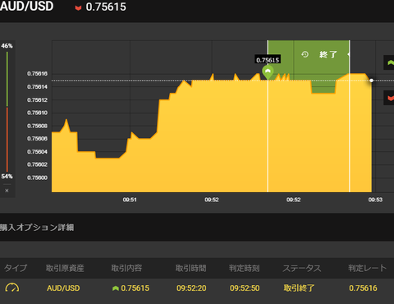Click the 0.75608 price axis label
Image resolution: width=394 pixels, height=304 pixels.
click(37, 126)
